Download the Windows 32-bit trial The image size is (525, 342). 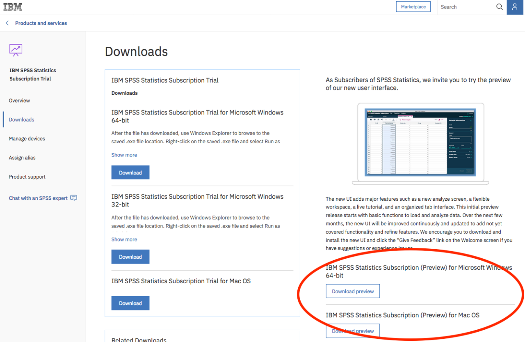pos(130,257)
